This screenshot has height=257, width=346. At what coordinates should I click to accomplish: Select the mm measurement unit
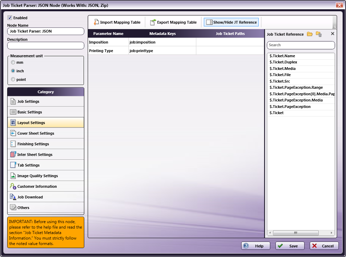pos(13,62)
